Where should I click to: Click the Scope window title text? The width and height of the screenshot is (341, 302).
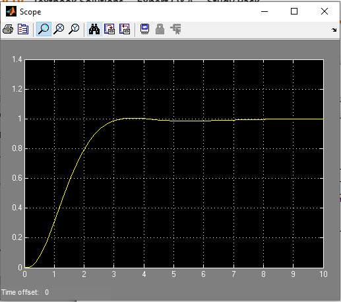tap(30, 12)
